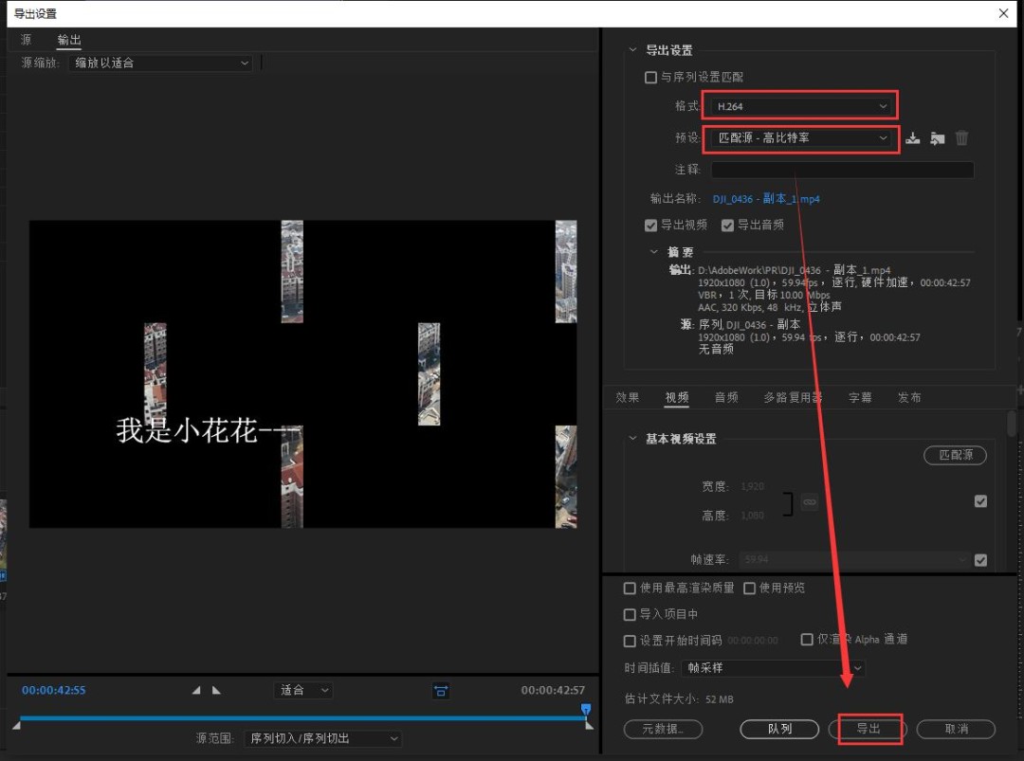This screenshot has height=761, width=1024.
Task: Enable 与序列设置匹配 checkbox
Action: point(650,77)
